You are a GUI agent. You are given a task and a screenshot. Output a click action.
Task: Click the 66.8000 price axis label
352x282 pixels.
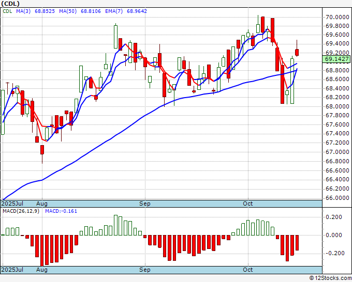(338, 161)
